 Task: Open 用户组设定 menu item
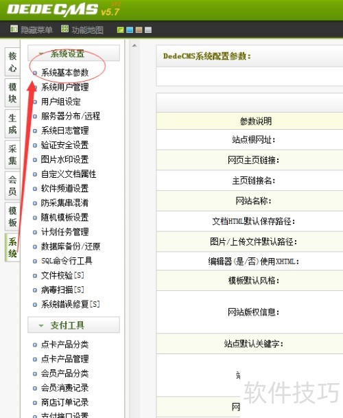(x=61, y=102)
